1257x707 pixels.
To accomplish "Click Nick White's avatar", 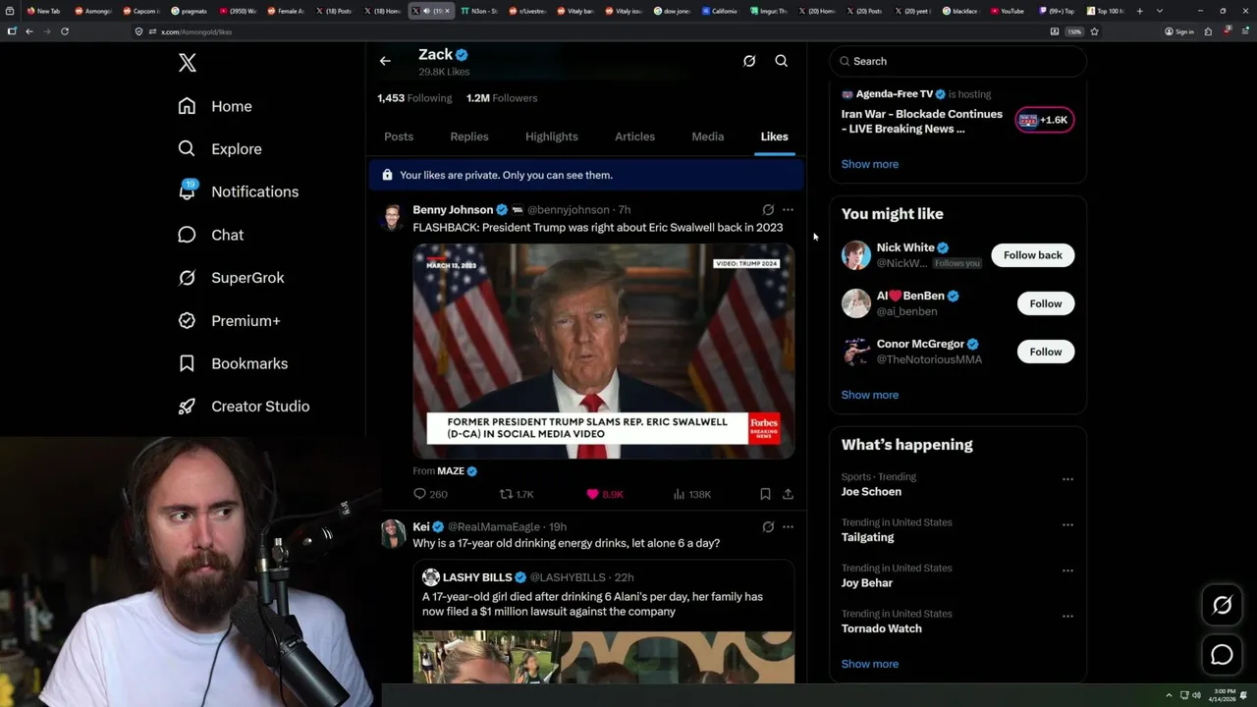I will (x=856, y=255).
